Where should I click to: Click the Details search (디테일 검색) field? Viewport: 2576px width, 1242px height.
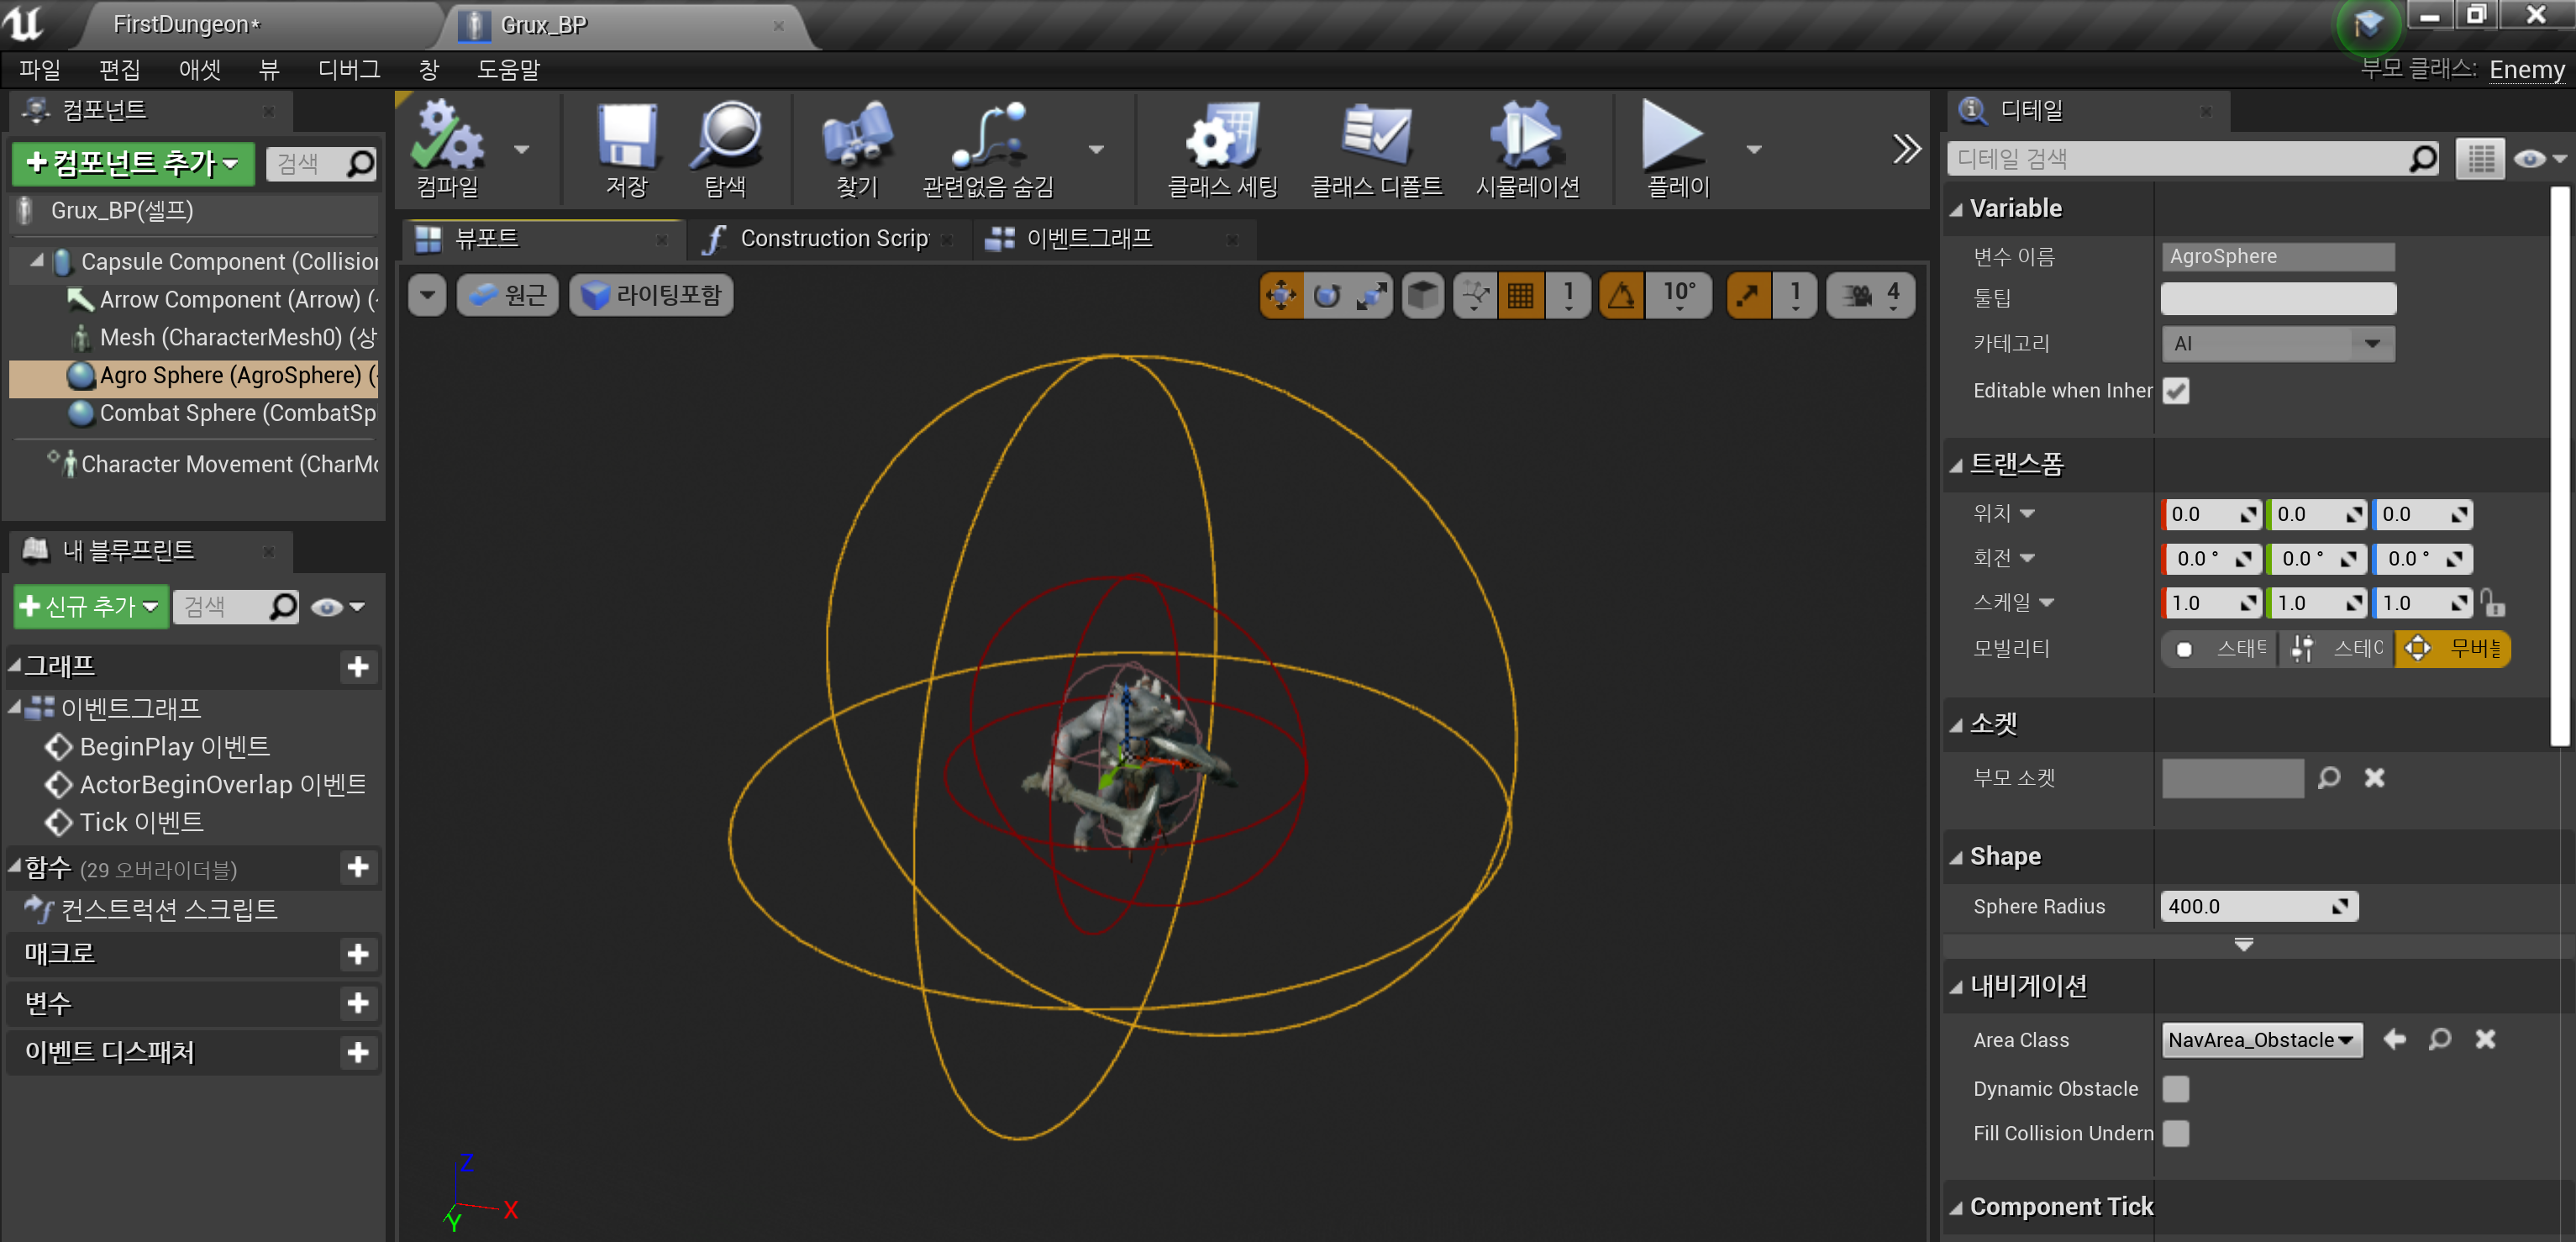click(x=2193, y=159)
